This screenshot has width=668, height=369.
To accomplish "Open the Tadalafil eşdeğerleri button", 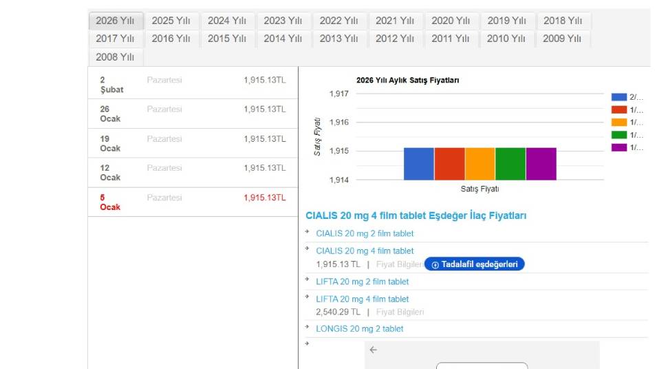I will [x=474, y=264].
